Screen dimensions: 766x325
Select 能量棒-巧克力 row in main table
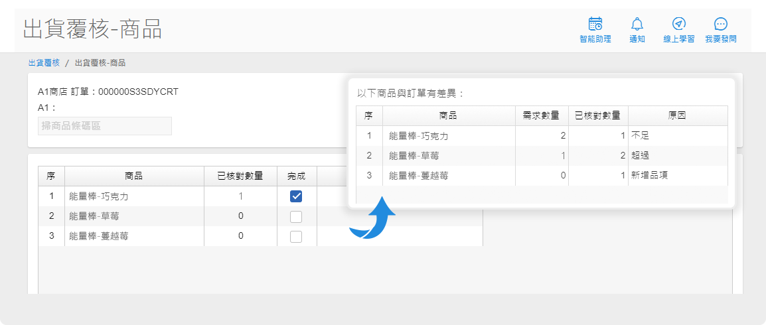pos(260,196)
